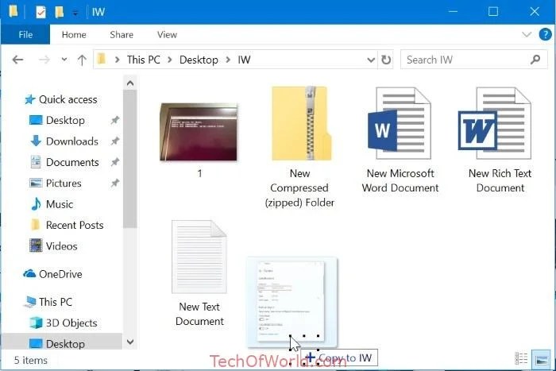Click the Music note icon in sidebar
This screenshot has height=371, width=556.
[x=36, y=204]
